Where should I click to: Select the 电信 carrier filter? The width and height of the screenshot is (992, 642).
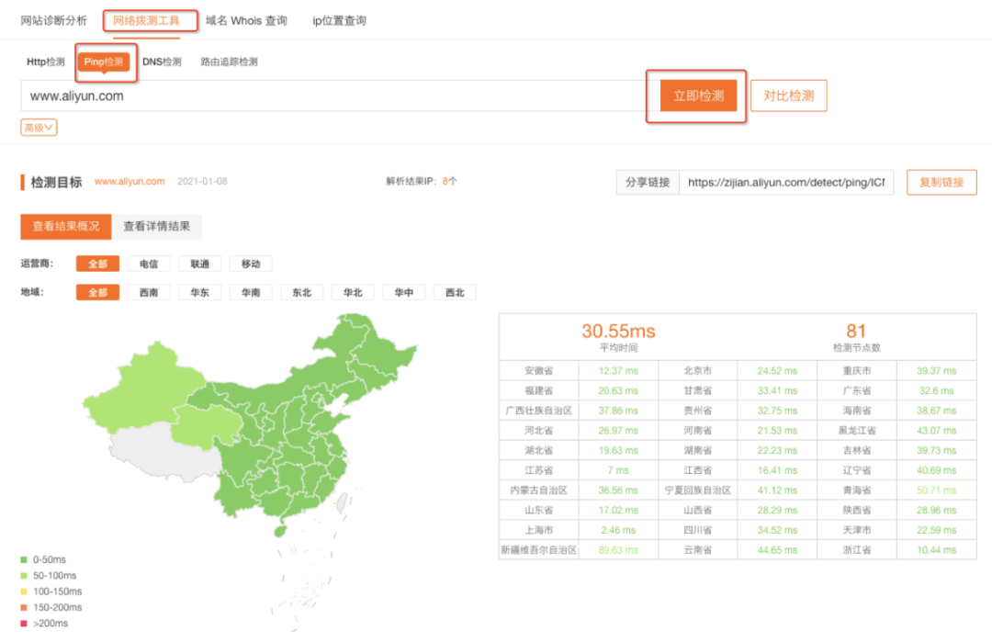[x=148, y=263]
